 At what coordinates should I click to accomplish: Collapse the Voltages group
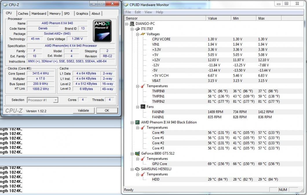tap(138, 34)
